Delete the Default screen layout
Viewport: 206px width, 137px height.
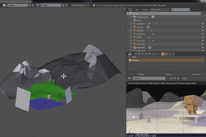[33, 5]
